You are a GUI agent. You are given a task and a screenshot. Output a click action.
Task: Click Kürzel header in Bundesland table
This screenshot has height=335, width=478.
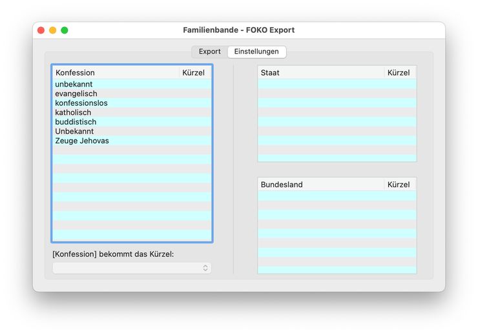(x=399, y=185)
